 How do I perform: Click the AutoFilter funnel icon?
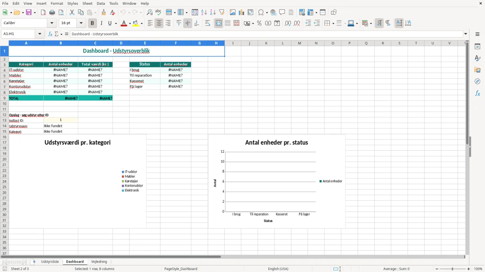pos(222,12)
